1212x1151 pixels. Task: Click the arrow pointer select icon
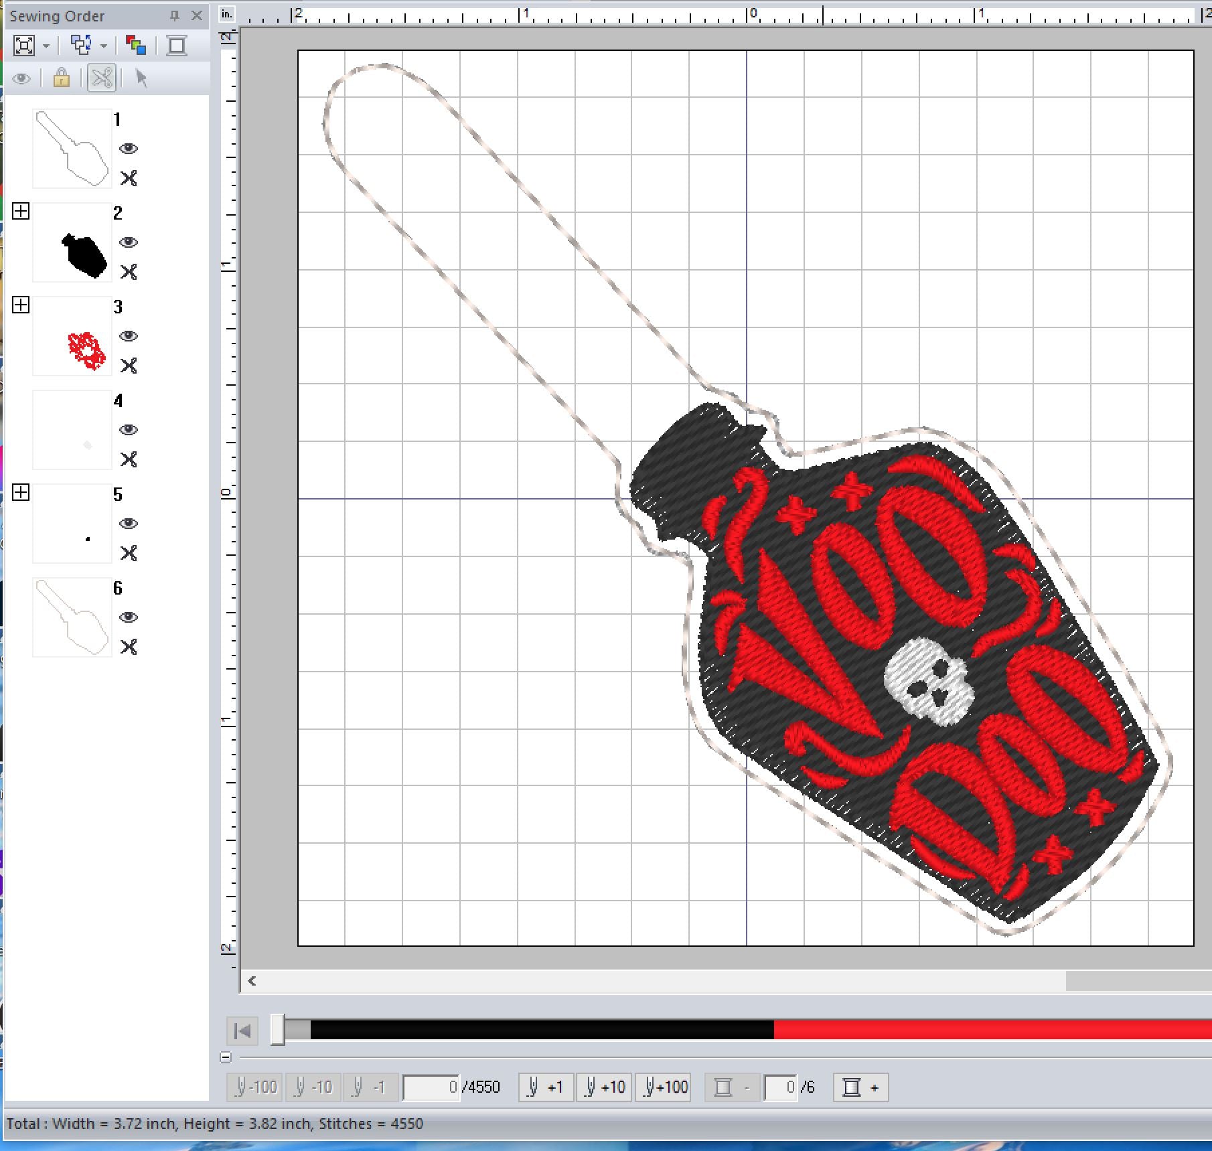click(141, 78)
